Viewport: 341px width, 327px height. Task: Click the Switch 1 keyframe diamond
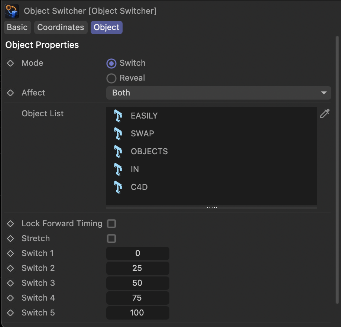(10, 253)
